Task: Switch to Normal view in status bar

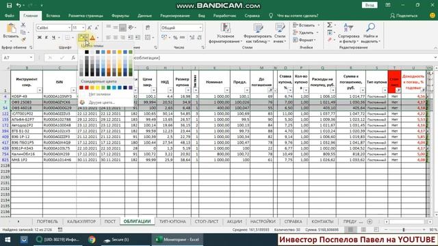Action: 350,230
